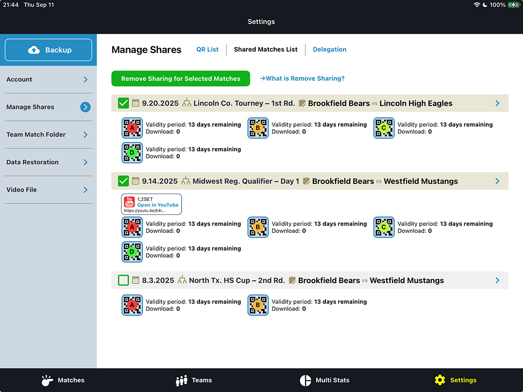Tap the Backup cloud button
Image resolution: width=523 pixels, height=392 pixels.
pos(48,50)
